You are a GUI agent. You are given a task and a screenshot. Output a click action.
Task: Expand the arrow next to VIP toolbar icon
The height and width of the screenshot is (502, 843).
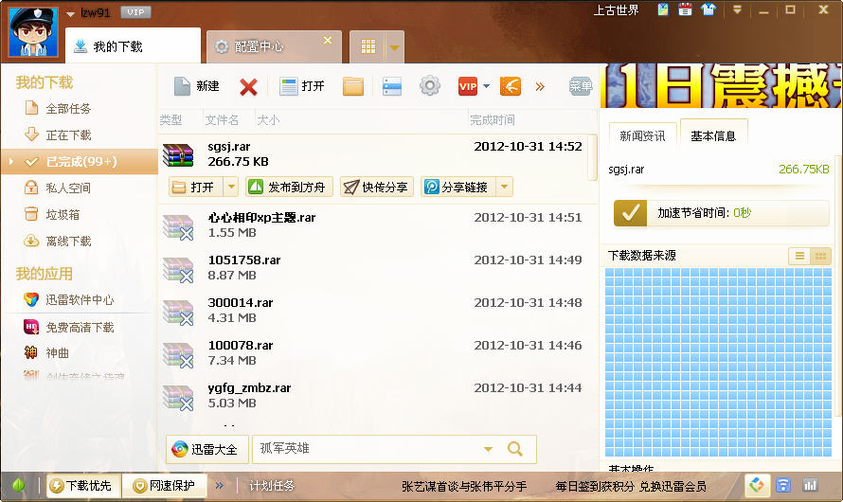(486, 86)
